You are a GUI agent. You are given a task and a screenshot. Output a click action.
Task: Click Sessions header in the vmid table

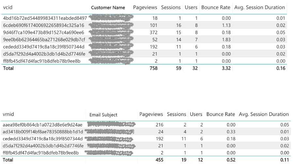click(x=176, y=114)
